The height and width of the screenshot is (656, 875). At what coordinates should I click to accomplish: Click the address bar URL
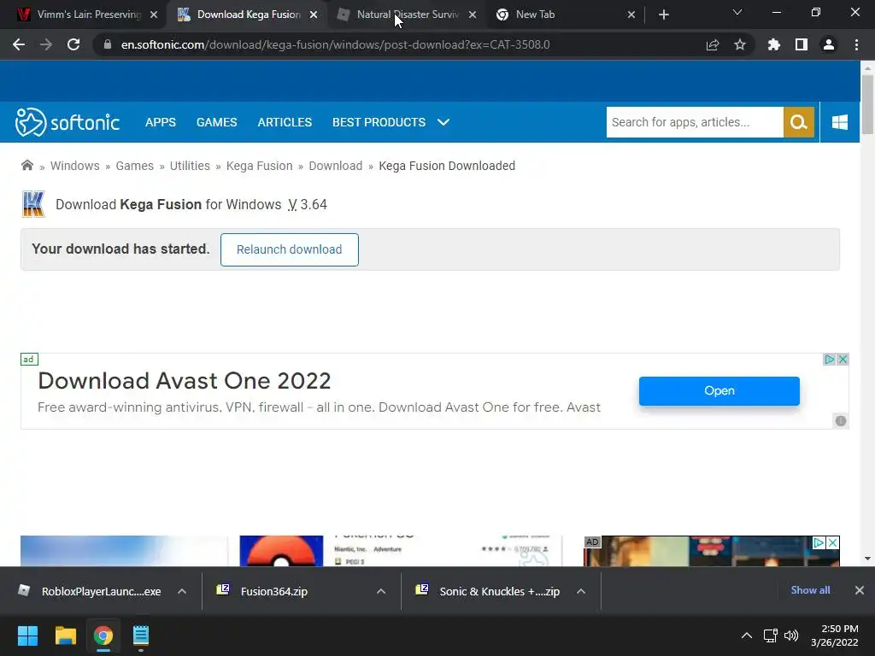[335, 44]
